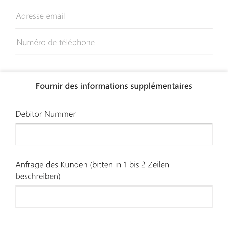Click the 'Fournir des informations supplémentaires' heading
228x228 pixels.
click(x=114, y=86)
